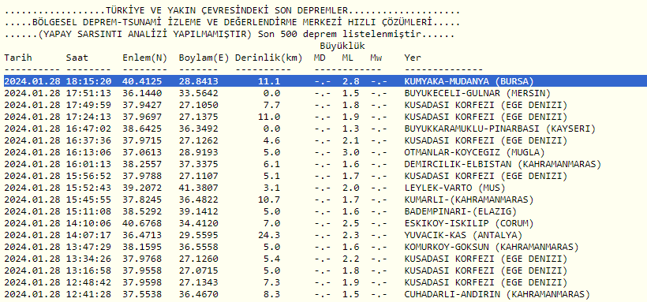
Task: Click the YUVACIK-KAS (ANTALYA) location text
Action: point(463,236)
